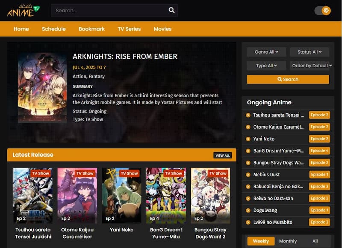Click bullet icon beside Reiwa no Dara-san

(x=248, y=199)
